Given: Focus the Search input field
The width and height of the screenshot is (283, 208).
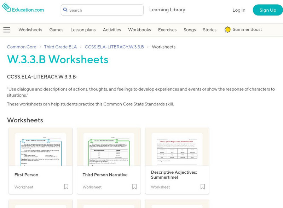Looking at the screenshot, I should (102, 10).
